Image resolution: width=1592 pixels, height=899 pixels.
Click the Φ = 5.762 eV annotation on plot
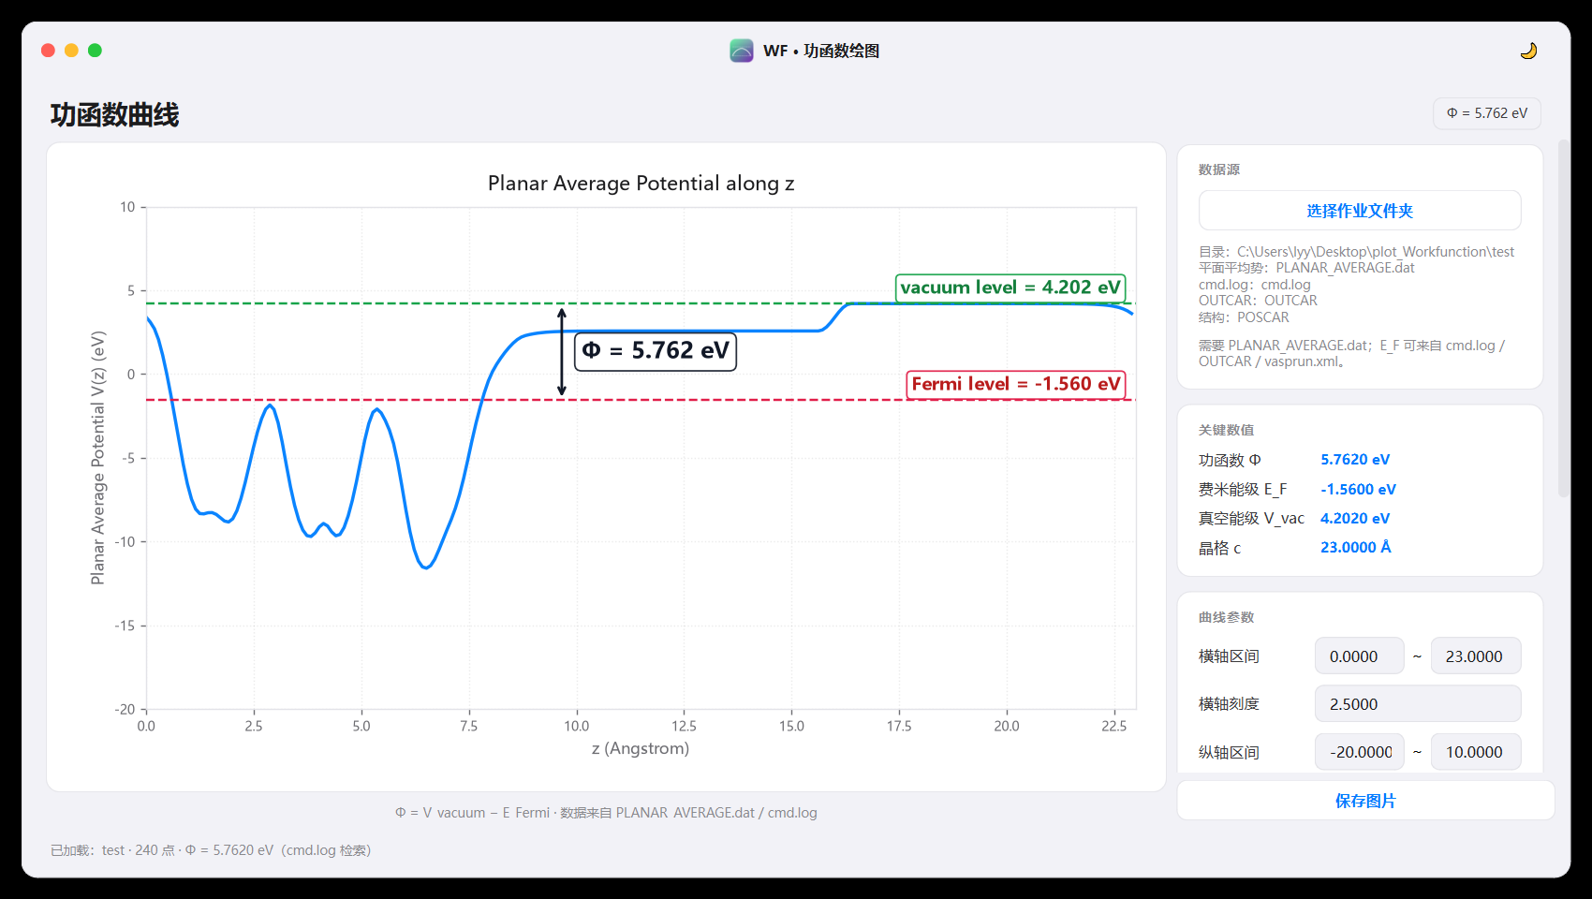coord(656,351)
